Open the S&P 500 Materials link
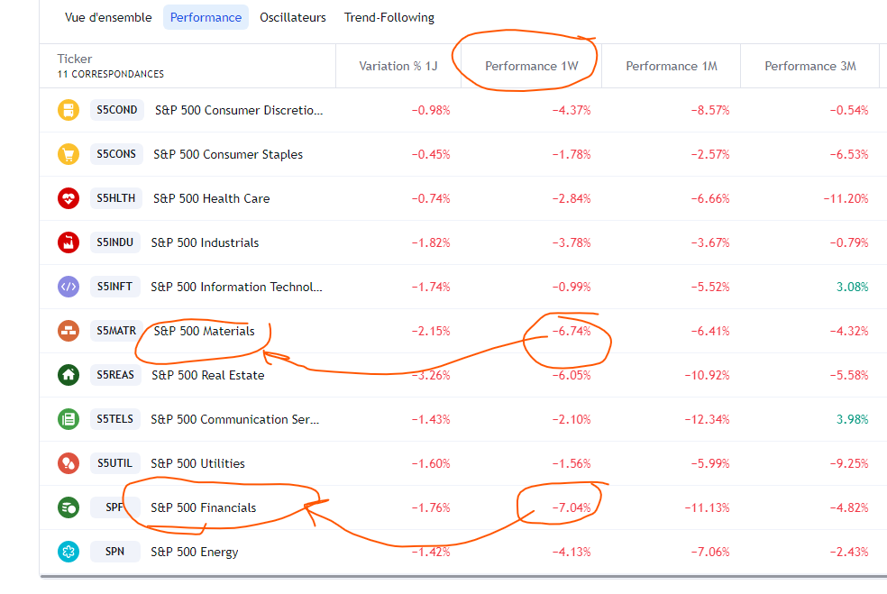This screenshot has height=594, width=887. point(204,331)
